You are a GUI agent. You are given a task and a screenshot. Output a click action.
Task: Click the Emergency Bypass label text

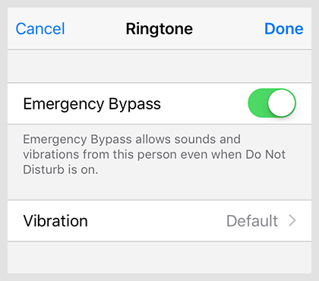coord(92,104)
